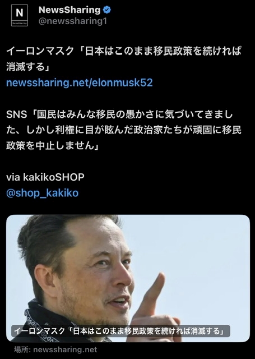Image resolution: width=255 pixels, height=359 pixels.
Task: Select the via kakikoSHOP text line
Action: pos(45,177)
